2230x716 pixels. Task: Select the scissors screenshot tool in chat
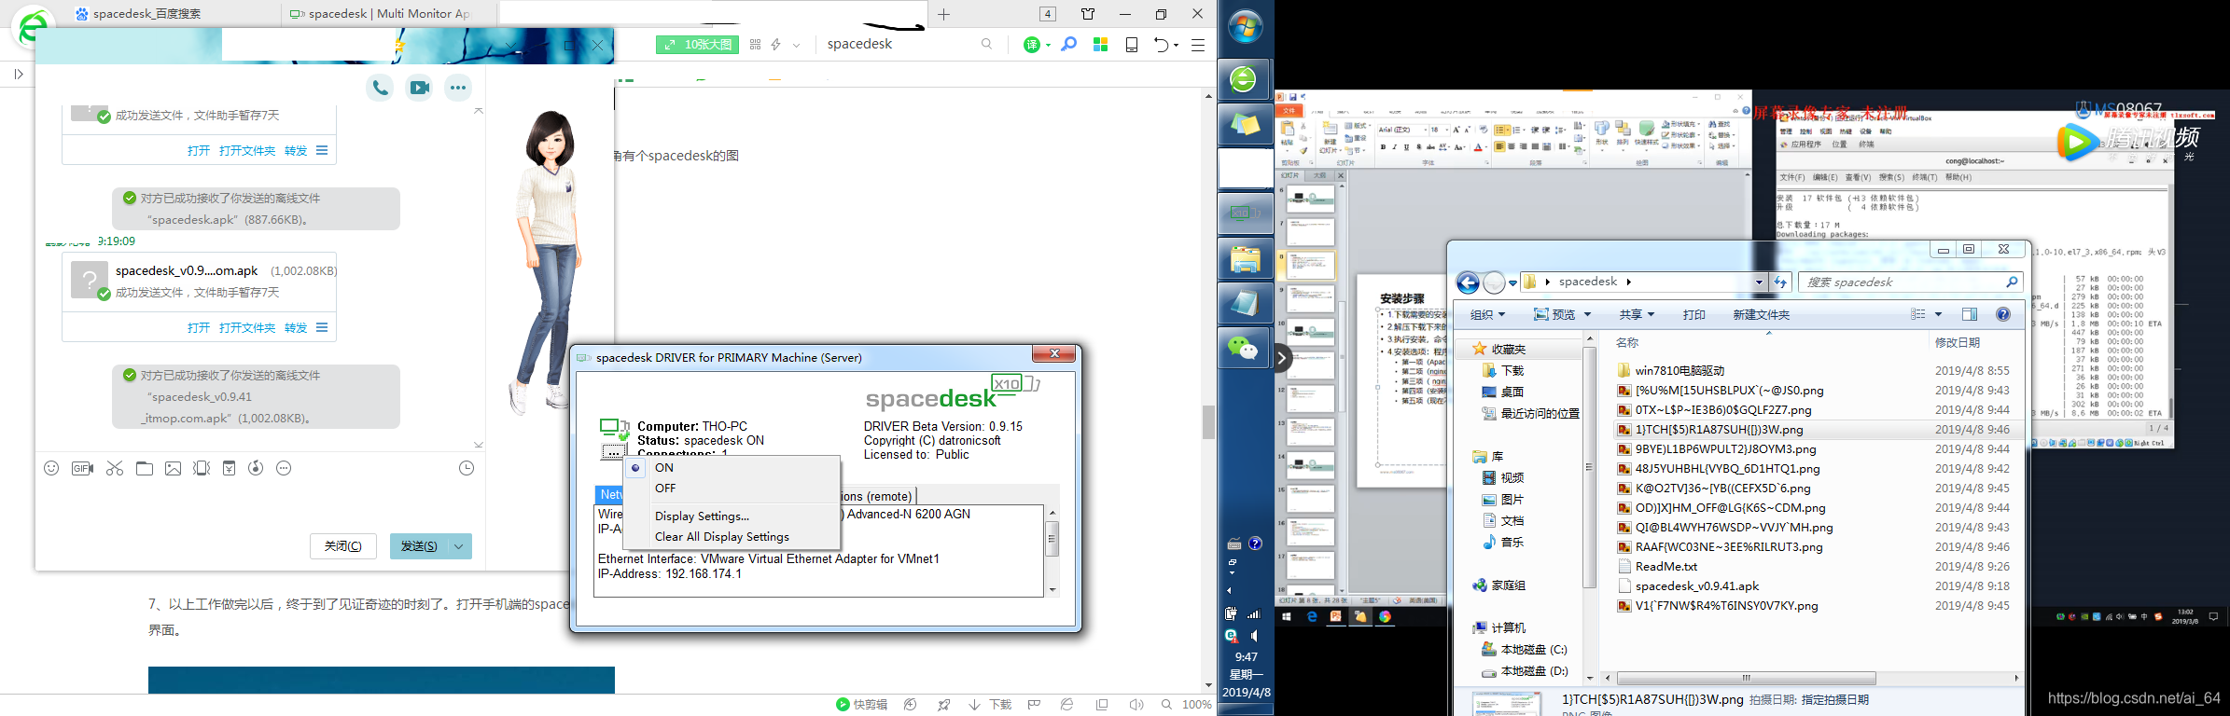point(115,468)
